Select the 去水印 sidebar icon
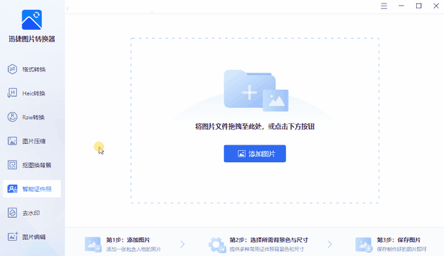Screen dimensions: 444x256 click(12, 212)
